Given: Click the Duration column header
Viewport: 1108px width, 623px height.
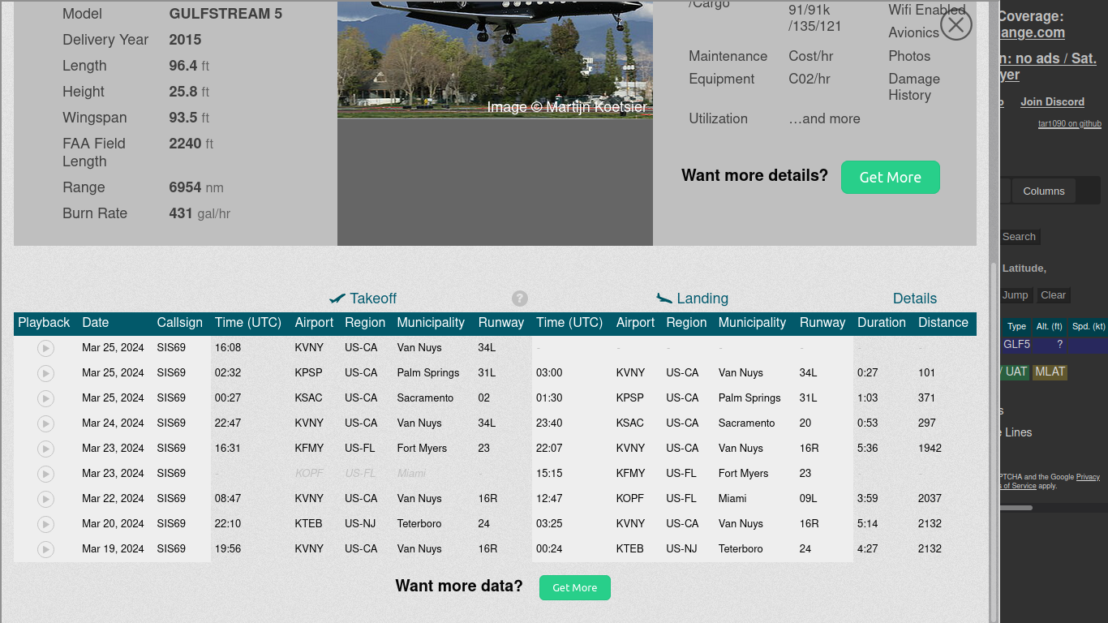Looking at the screenshot, I should tap(882, 323).
